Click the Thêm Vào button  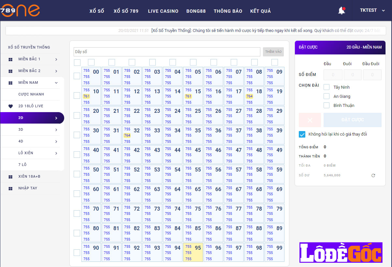273,52
